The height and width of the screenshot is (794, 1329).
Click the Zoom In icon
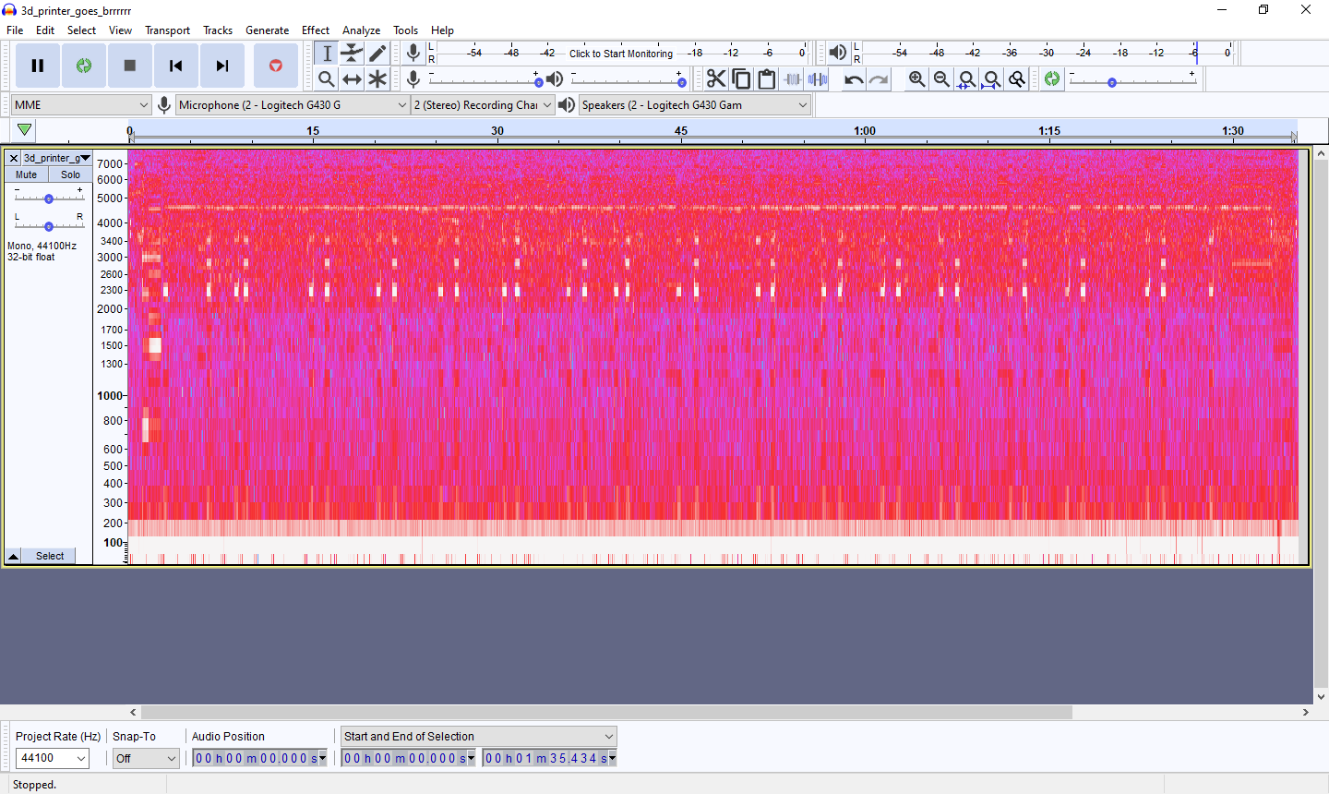(x=916, y=79)
